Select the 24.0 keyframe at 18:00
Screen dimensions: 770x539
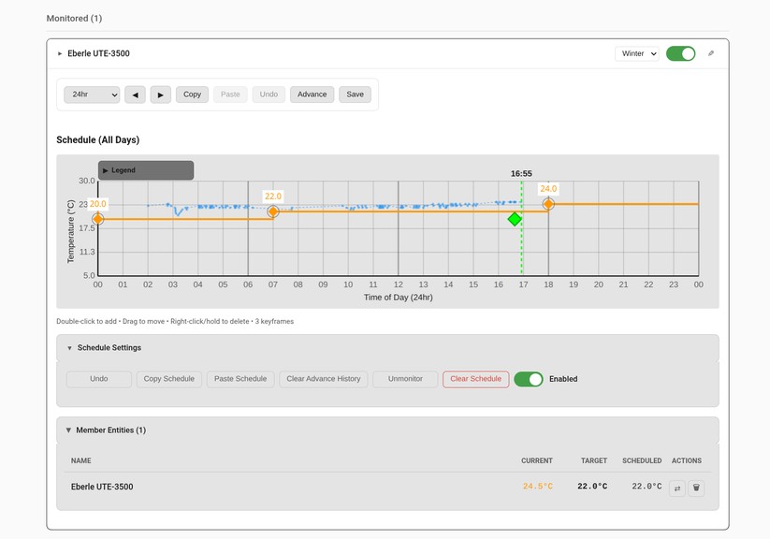(x=548, y=203)
